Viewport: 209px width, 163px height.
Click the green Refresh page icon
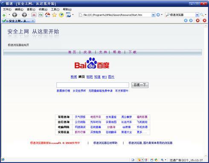(x=41, y=15)
